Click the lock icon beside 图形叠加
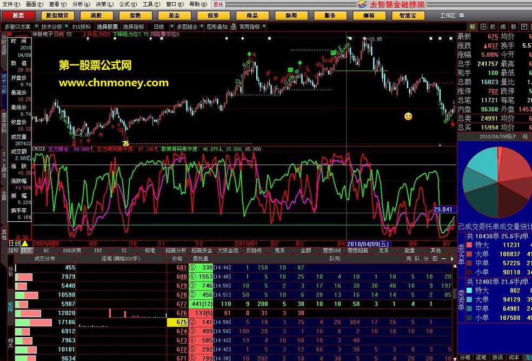This screenshot has height=361, width=532. click(x=234, y=27)
